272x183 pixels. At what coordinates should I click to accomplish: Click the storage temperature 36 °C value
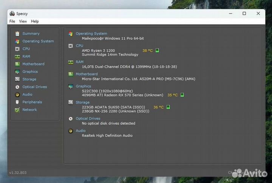pyautogui.click(x=159, y=107)
